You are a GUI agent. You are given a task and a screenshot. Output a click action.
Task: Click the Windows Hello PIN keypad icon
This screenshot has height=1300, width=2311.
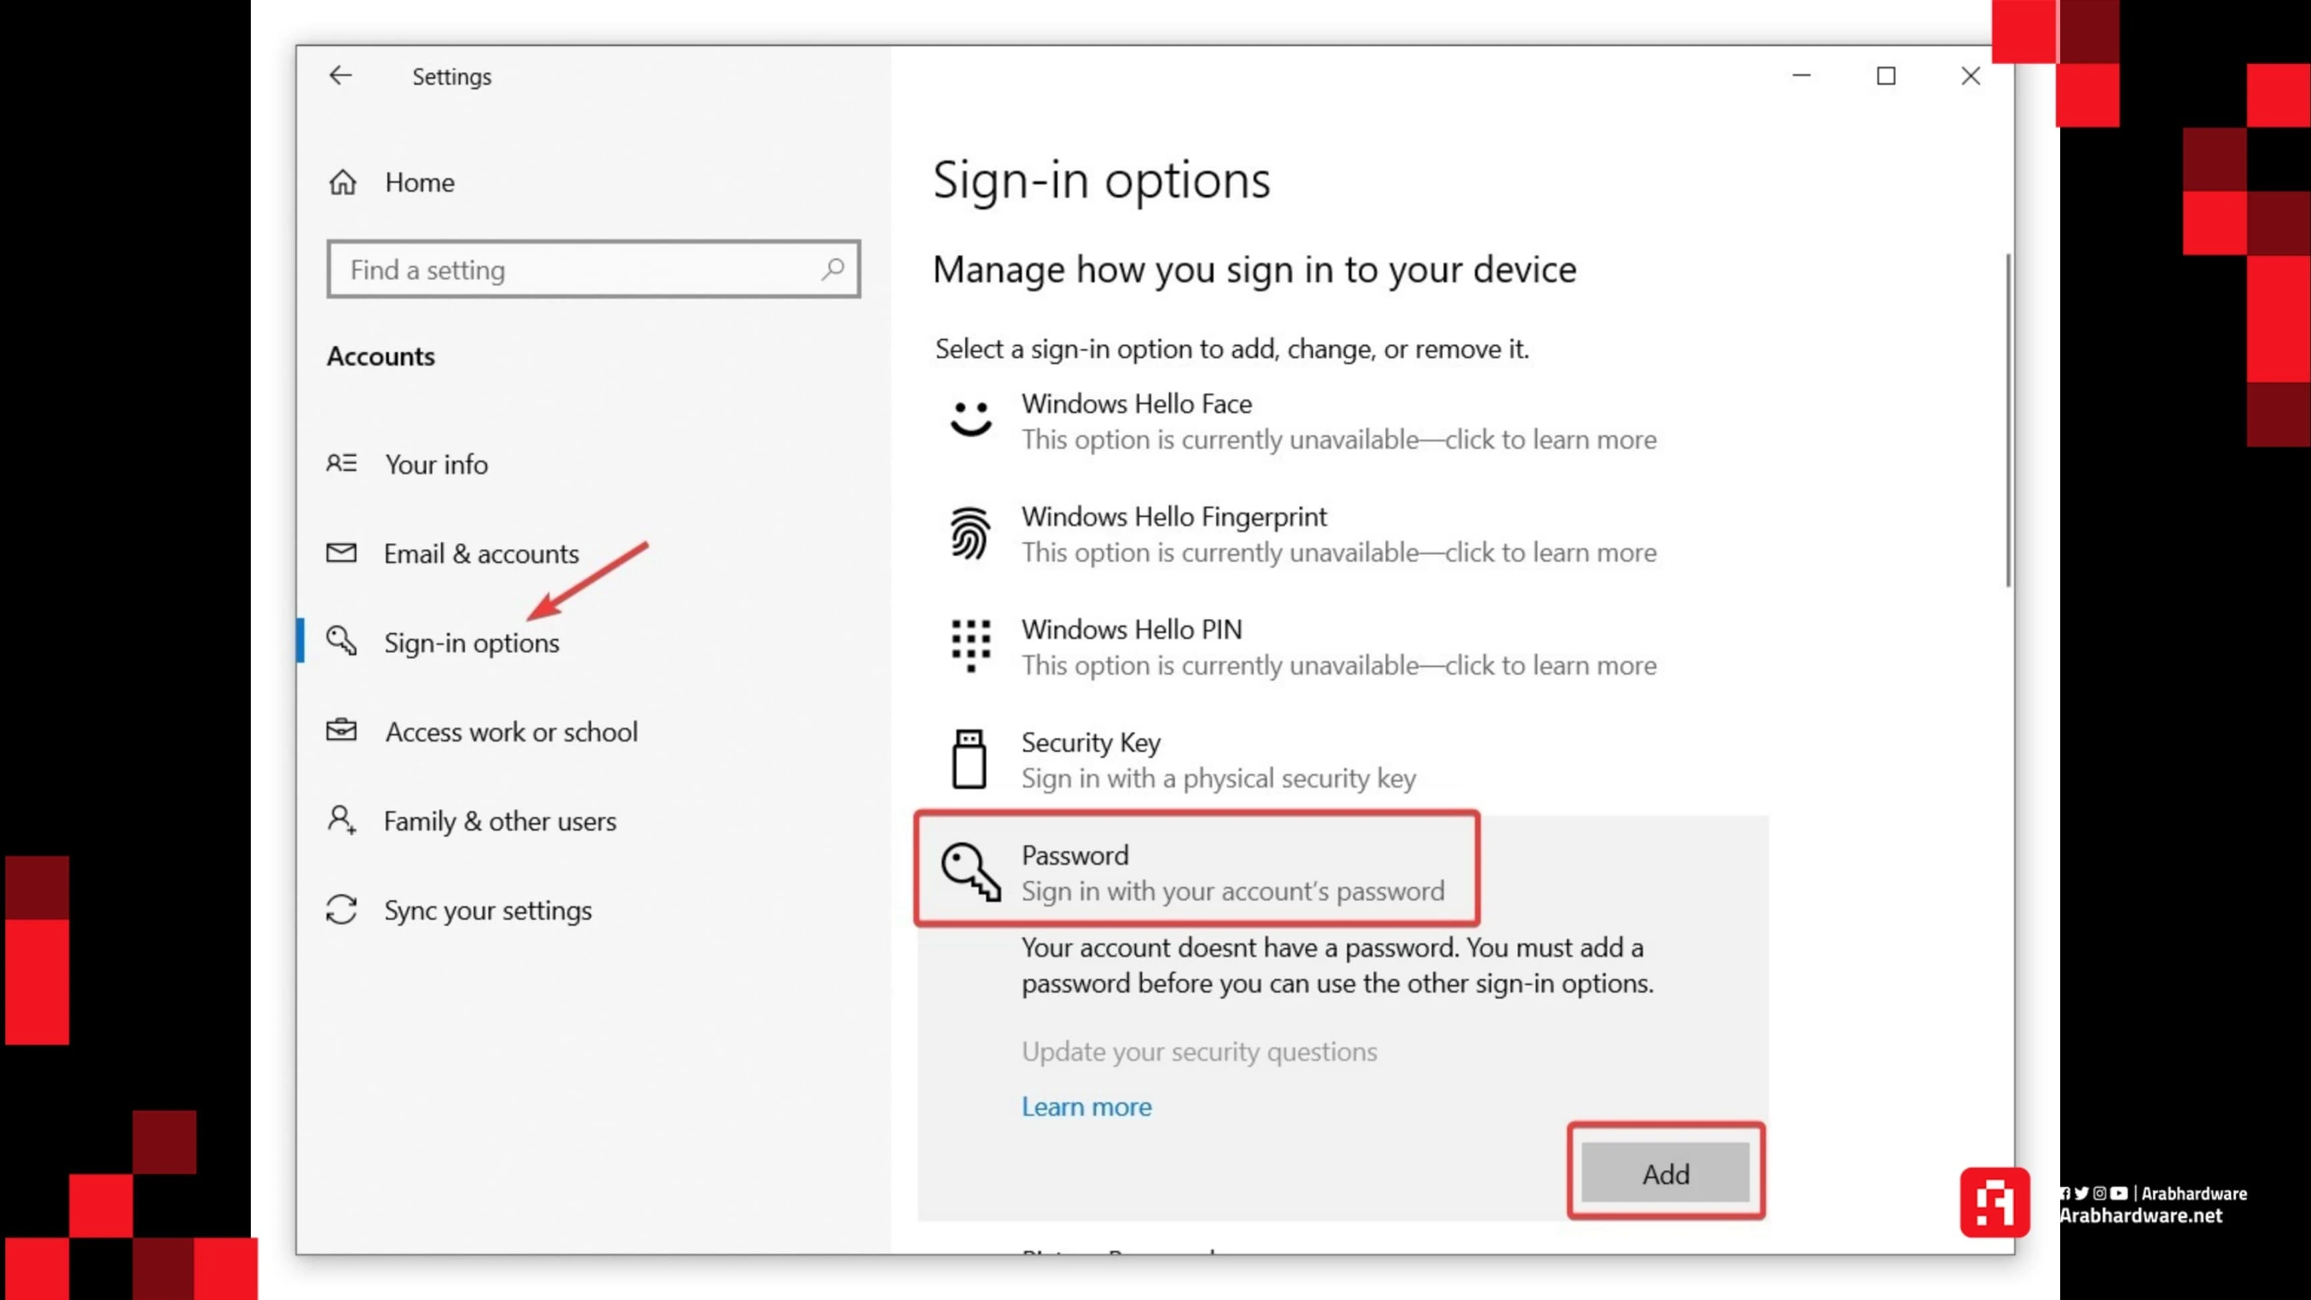tap(971, 646)
